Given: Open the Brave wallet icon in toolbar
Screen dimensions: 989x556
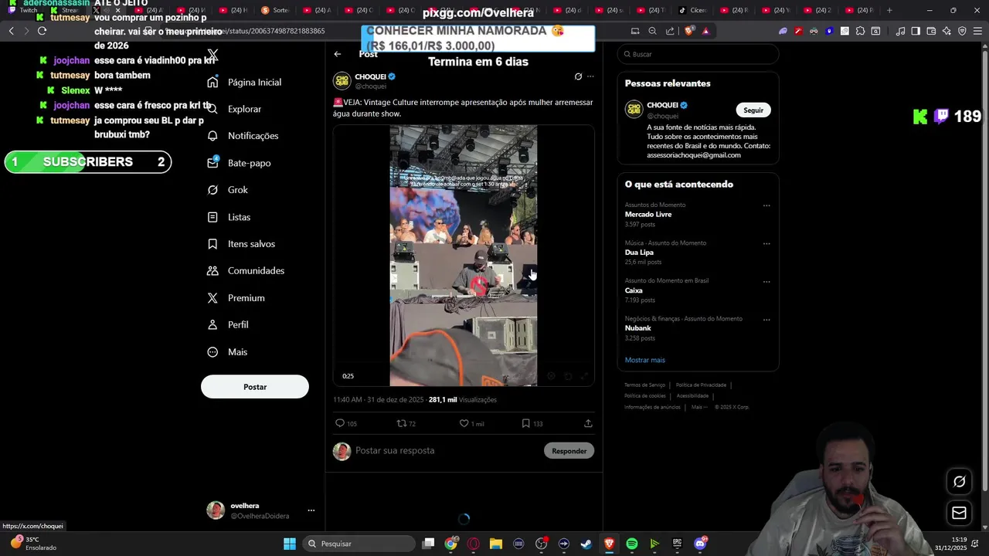Looking at the screenshot, I should click(931, 31).
